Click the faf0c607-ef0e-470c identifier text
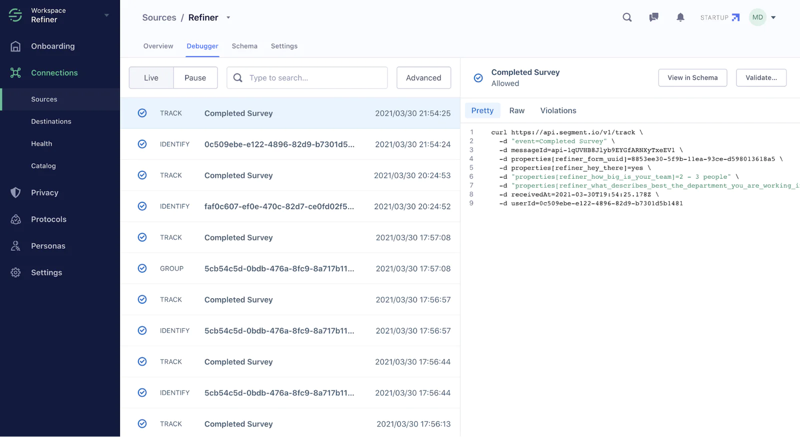800x437 pixels. click(279, 206)
